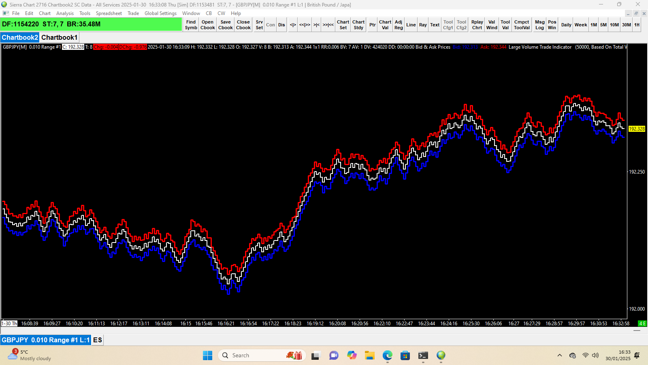Open the Global Settings menu
Viewport: 648px width, 365px height.
[160, 13]
